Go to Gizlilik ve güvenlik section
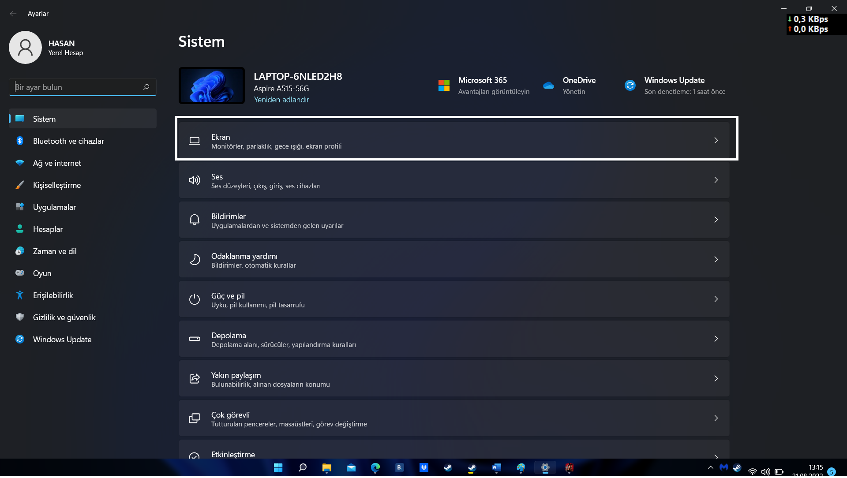Screen dimensions: 847x478 [x=64, y=317]
